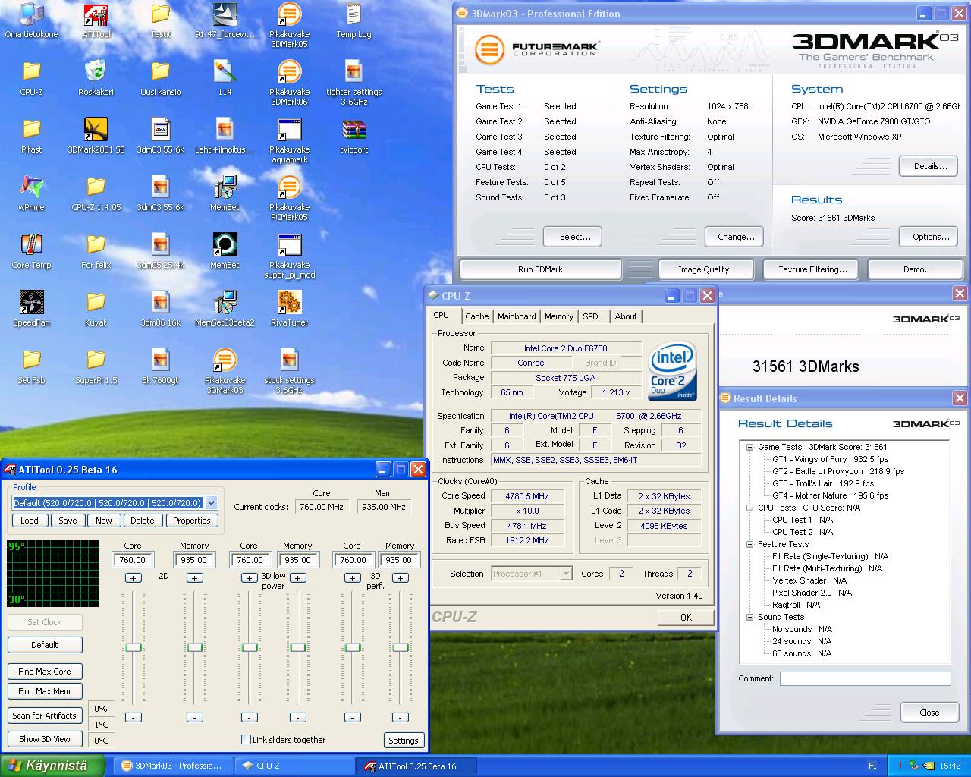Switch to 3DMark03 taskbar button
This screenshot has height=777, width=971.
click(x=173, y=766)
